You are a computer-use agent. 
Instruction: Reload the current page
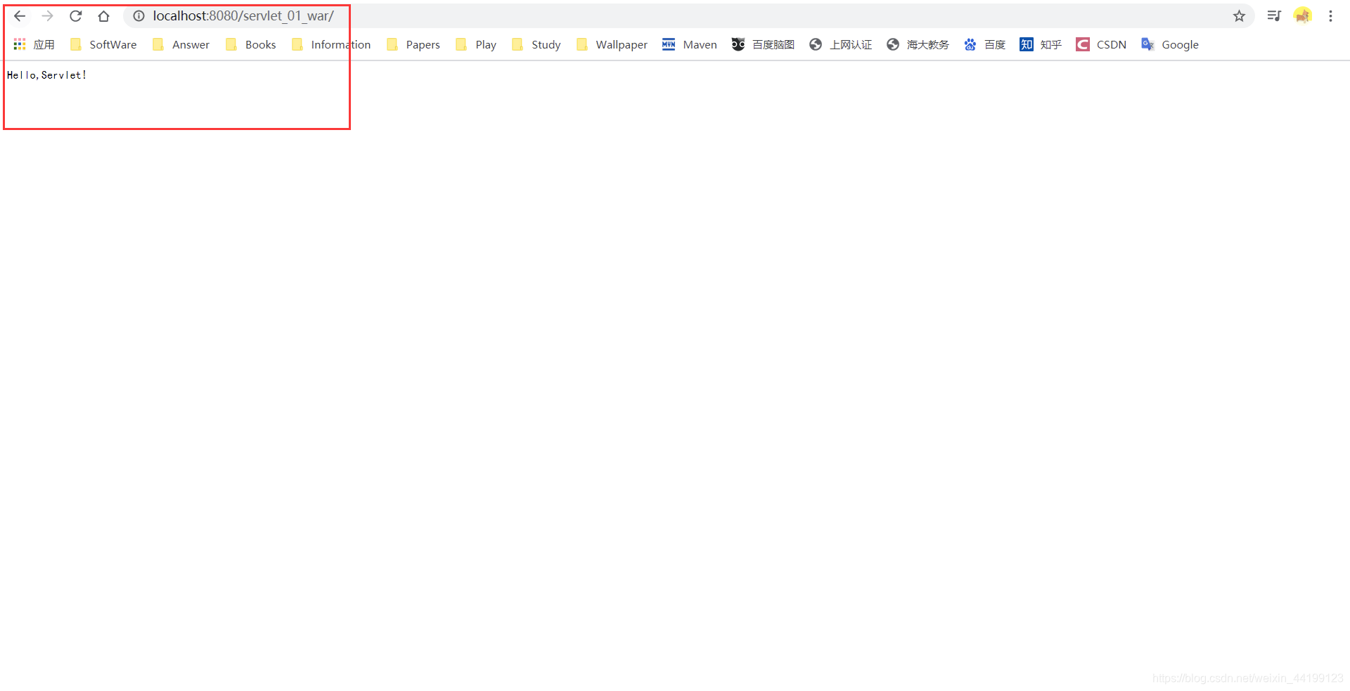coord(75,15)
